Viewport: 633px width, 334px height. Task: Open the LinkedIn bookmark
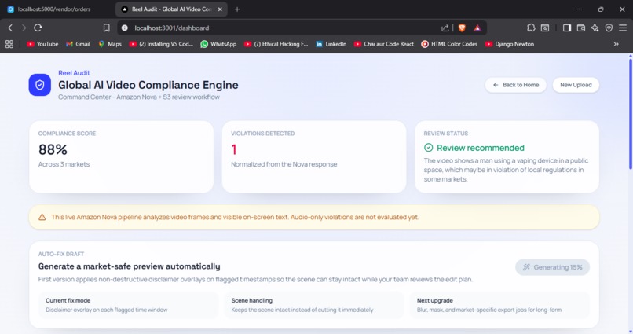click(x=331, y=44)
